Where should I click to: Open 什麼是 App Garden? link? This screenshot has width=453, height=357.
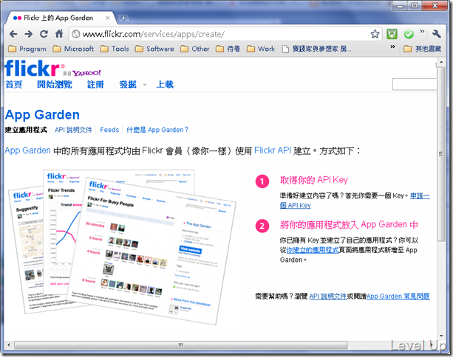[x=157, y=130]
